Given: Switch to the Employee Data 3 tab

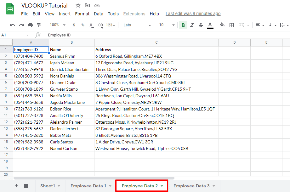Looking at the screenshot, I should [x=192, y=186].
